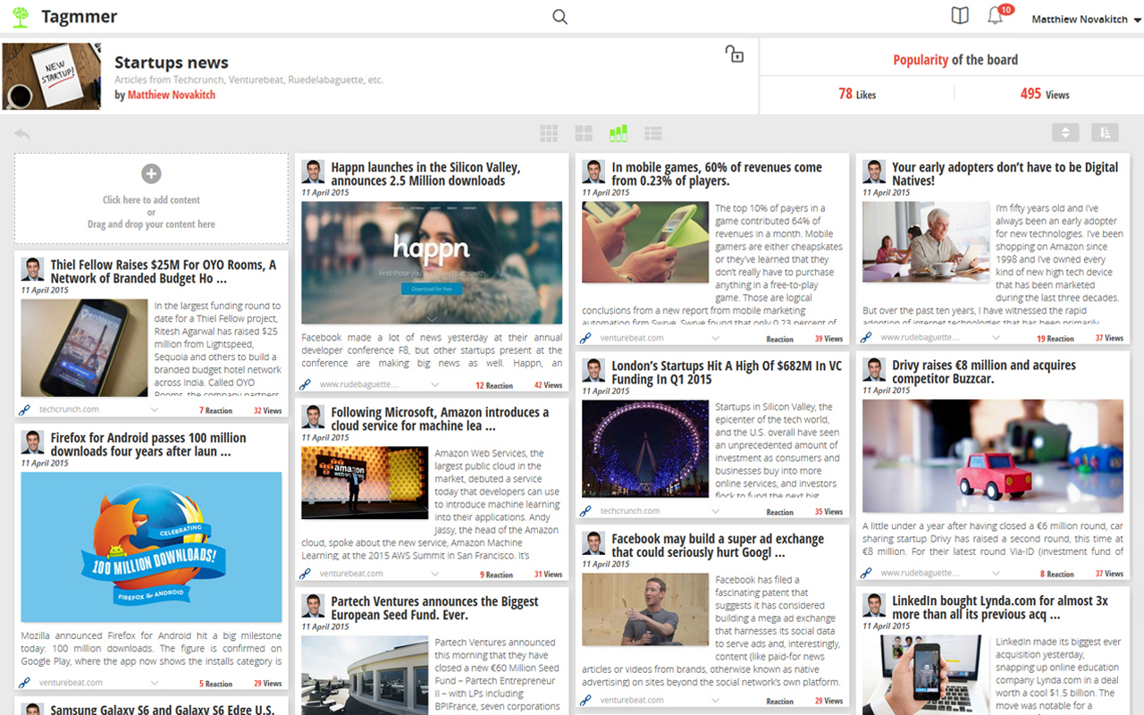
Task: Open Thiel Fellow Raises $25M article title
Action: pyautogui.click(x=164, y=272)
